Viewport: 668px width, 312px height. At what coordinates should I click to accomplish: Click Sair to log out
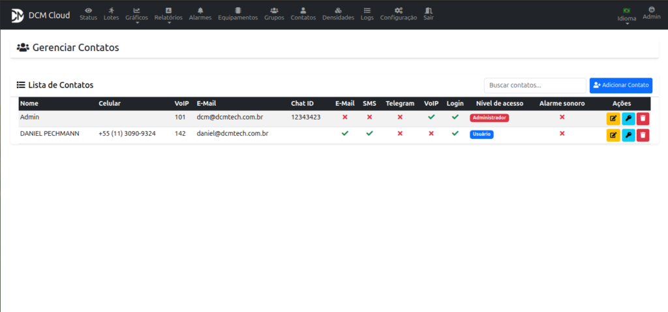point(428,14)
